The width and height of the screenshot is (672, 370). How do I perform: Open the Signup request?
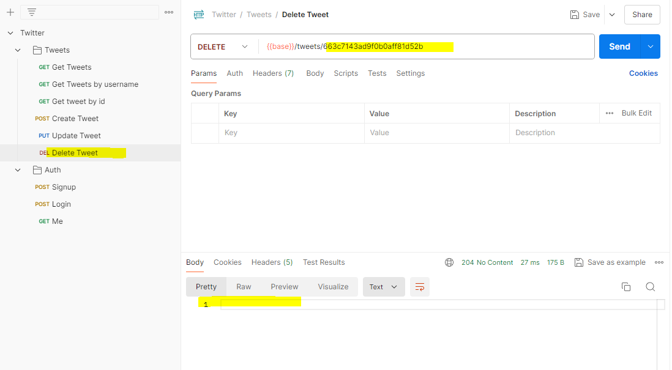pyautogui.click(x=55, y=187)
